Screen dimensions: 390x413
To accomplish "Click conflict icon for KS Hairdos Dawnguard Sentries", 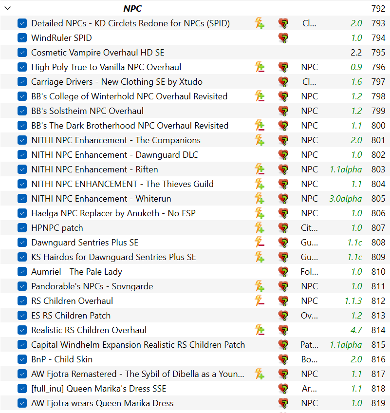I will pyautogui.click(x=260, y=257).
